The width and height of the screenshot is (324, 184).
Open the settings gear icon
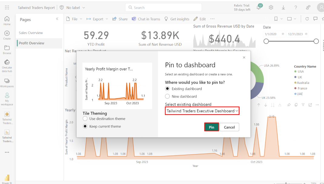[271, 8]
